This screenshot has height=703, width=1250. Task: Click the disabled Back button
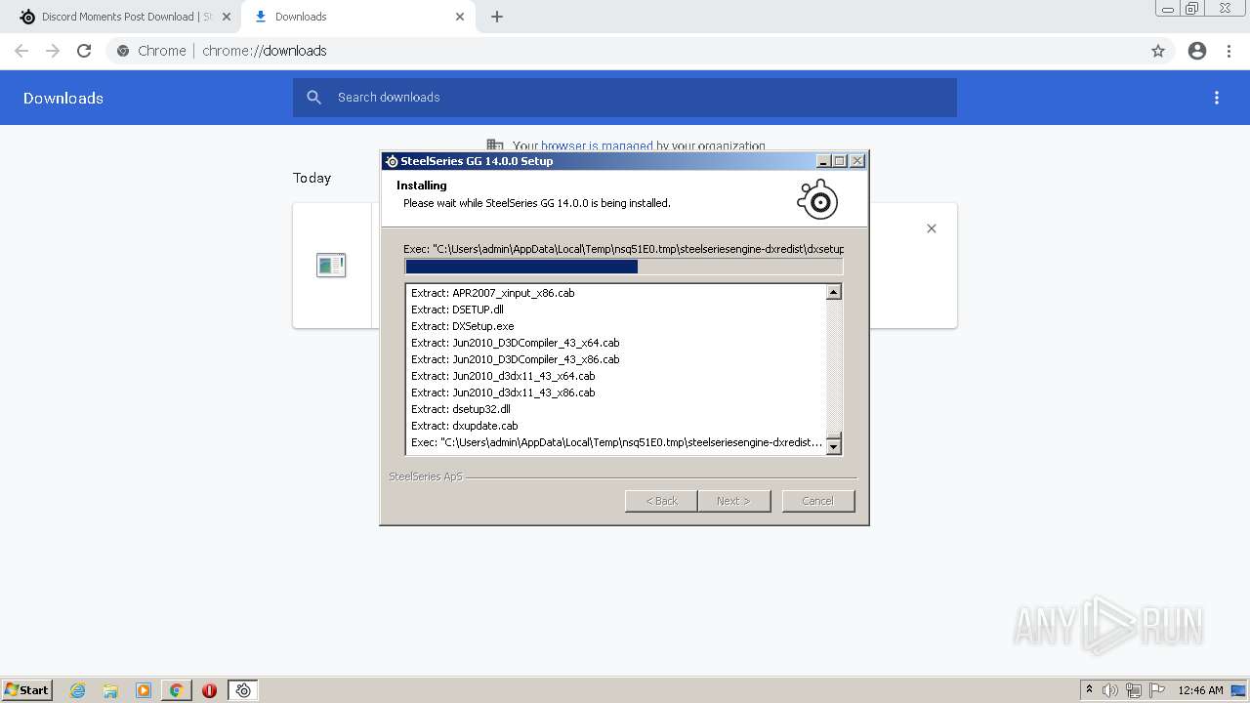coord(661,501)
